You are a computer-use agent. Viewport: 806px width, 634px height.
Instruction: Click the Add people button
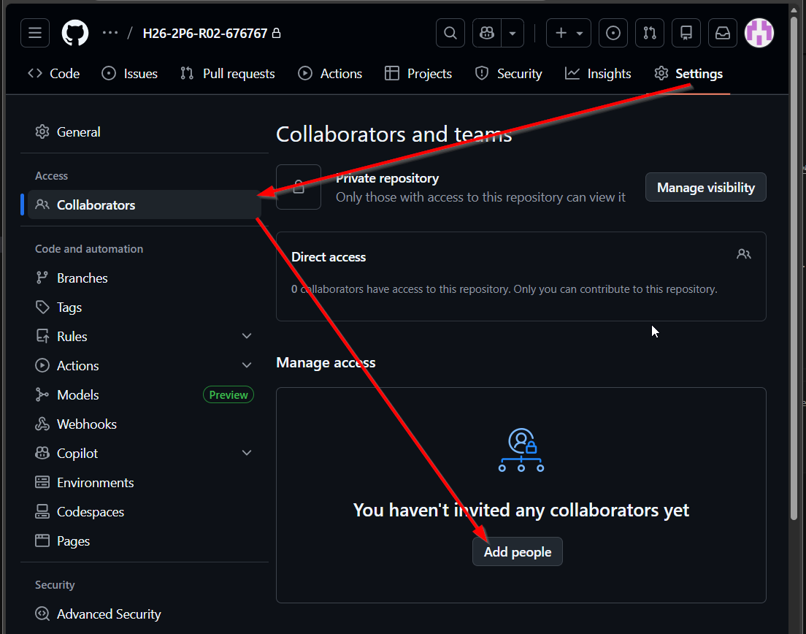coord(517,552)
